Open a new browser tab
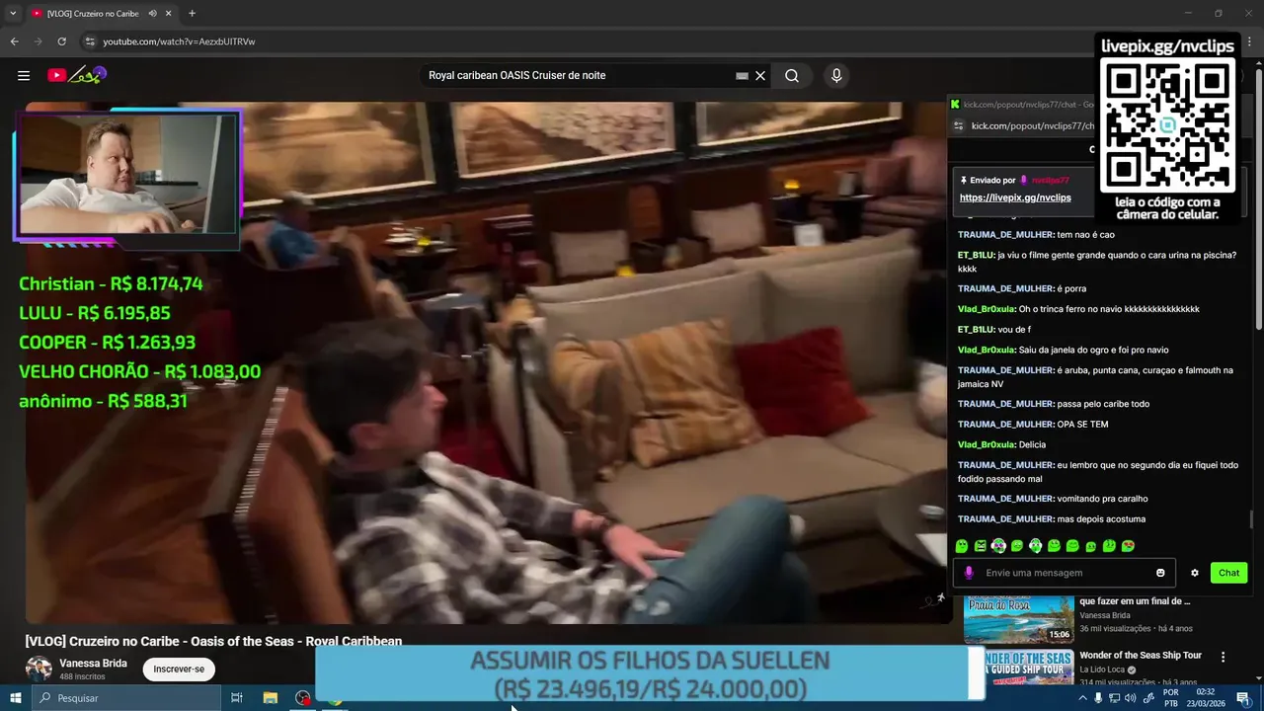The width and height of the screenshot is (1264, 711). click(x=192, y=14)
